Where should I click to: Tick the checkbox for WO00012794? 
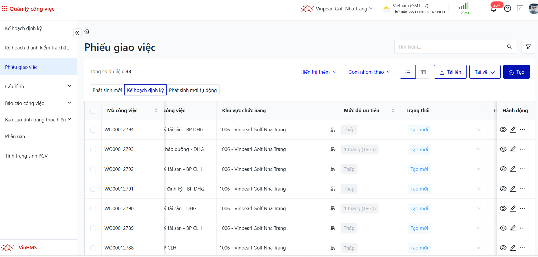coord(93,130)
